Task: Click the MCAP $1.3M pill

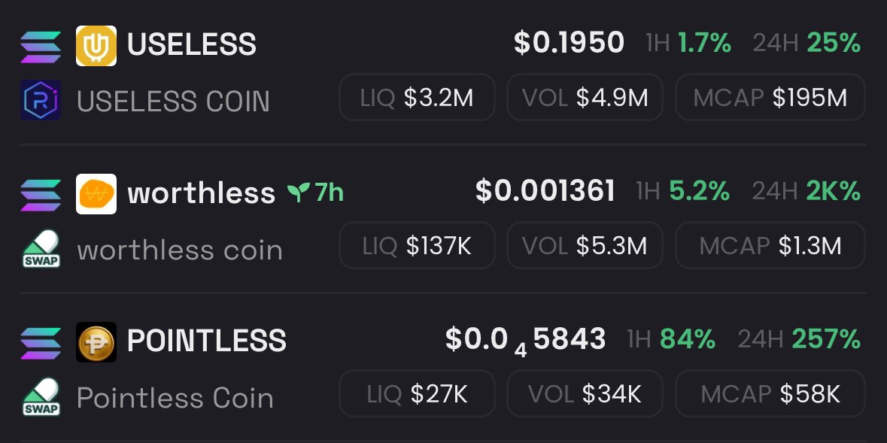Action: (x=770, y=245)
